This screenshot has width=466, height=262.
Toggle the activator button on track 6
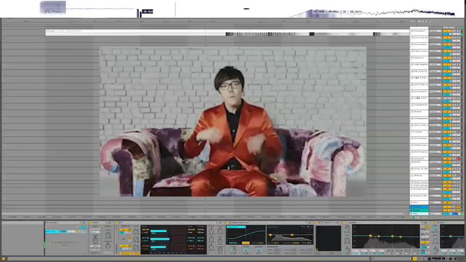(447, 58)
